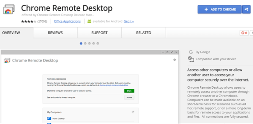Click the compatible device checkmark icon

pyautogui.click(x=191, y=59)
